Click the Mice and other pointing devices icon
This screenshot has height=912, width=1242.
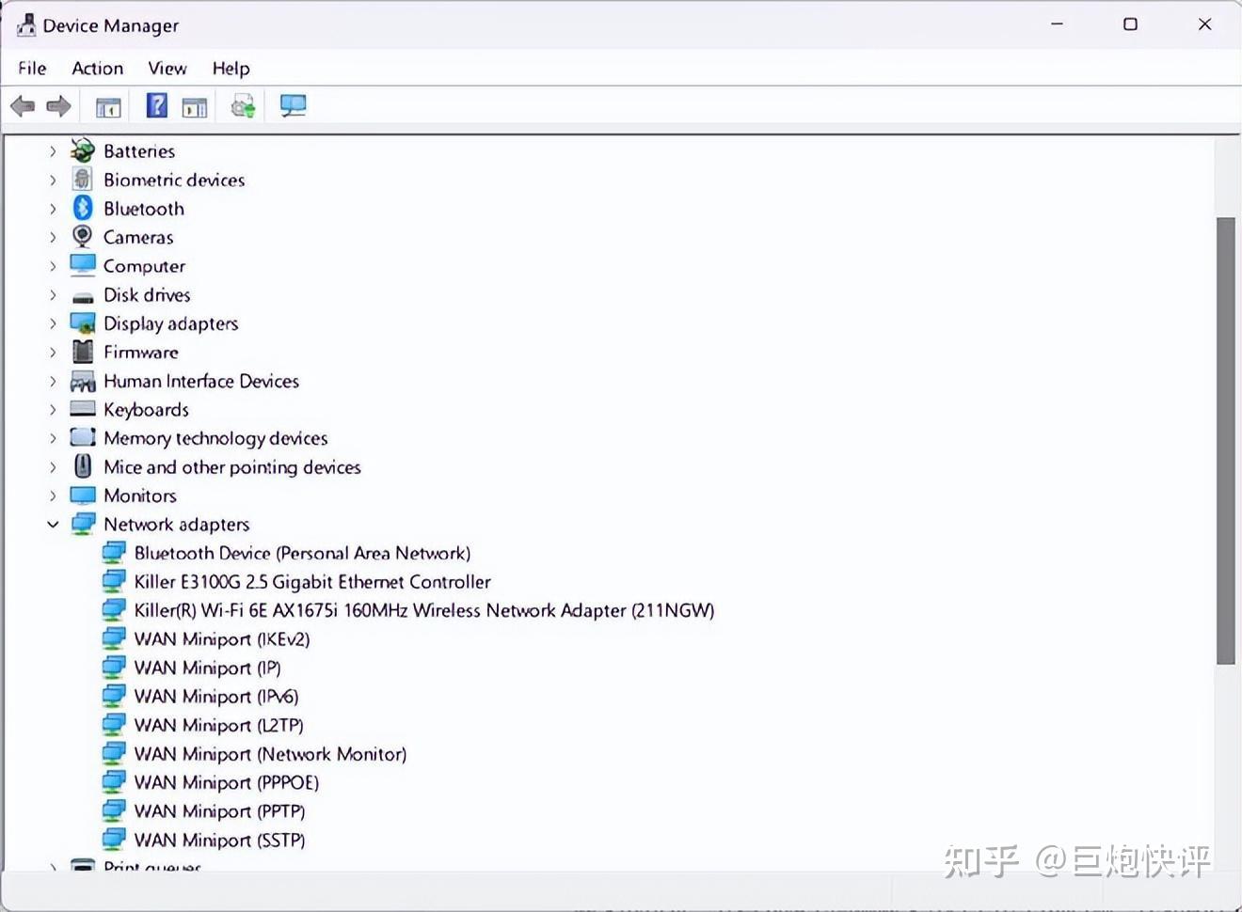pyautogui.click(x=83, y=466)
